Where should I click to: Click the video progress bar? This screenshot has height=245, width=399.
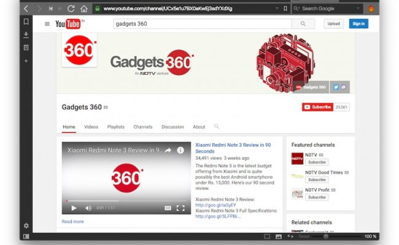(126, 201)
